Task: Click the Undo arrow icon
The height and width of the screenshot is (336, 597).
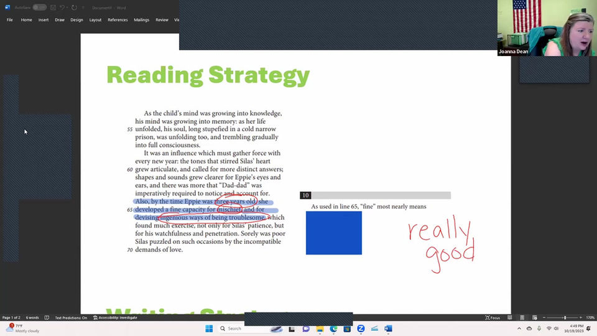Action: [x=62, y=7]
